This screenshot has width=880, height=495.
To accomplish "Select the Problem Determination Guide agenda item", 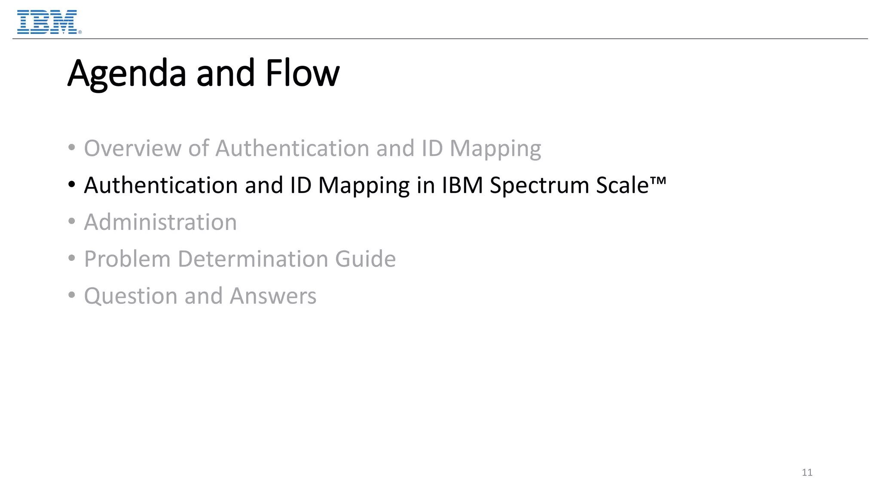I will (240, 259).
